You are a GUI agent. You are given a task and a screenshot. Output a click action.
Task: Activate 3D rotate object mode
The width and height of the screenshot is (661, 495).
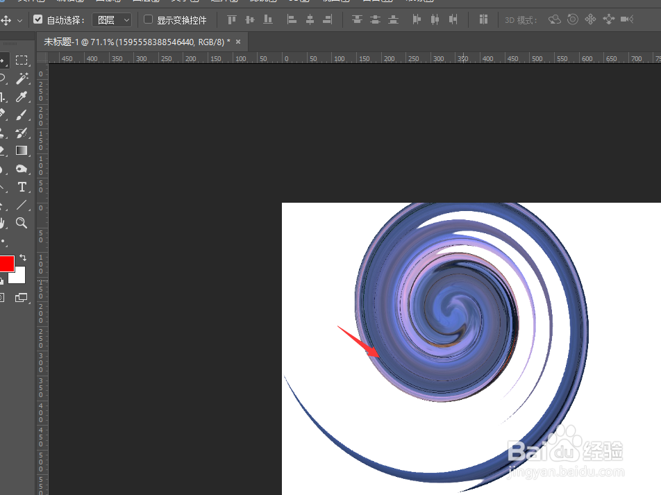(x=555, y=19)
